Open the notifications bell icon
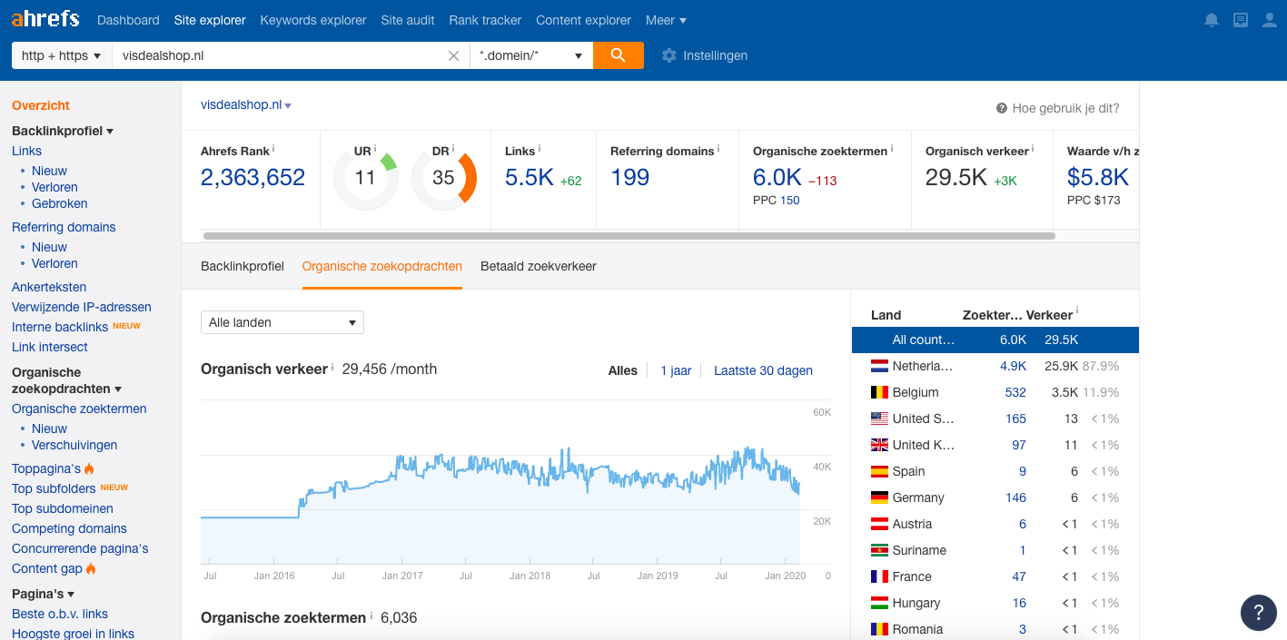The height and width of the screenshot is (640, 1287). tap(1211, 20)
